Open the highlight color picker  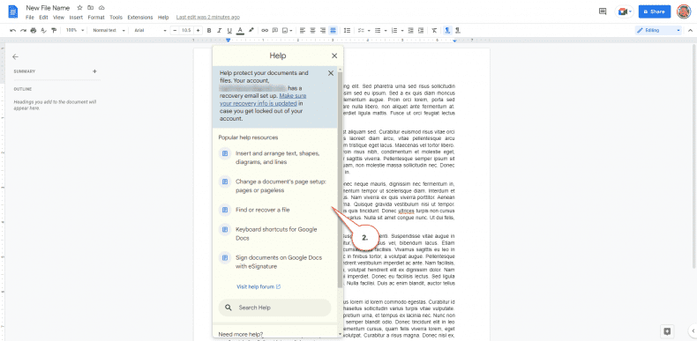pos(251,31)
